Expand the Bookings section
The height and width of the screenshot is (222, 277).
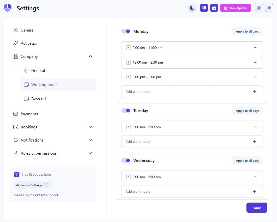coord(90,127)
